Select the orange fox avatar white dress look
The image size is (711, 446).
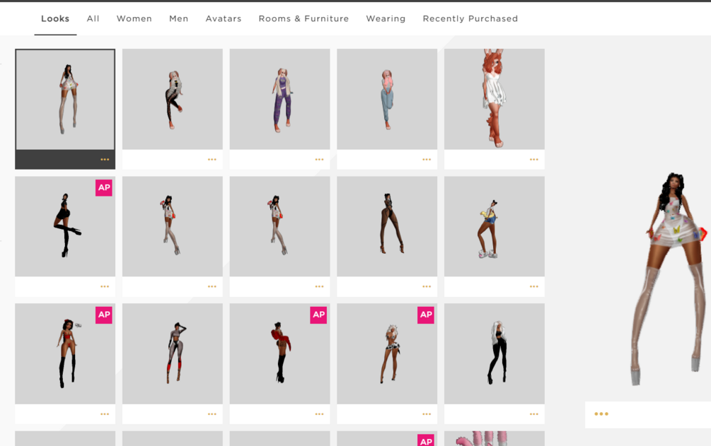click(495, 99)
